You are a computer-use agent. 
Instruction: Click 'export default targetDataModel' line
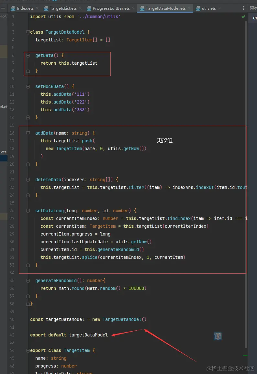[x=69, y=335]
